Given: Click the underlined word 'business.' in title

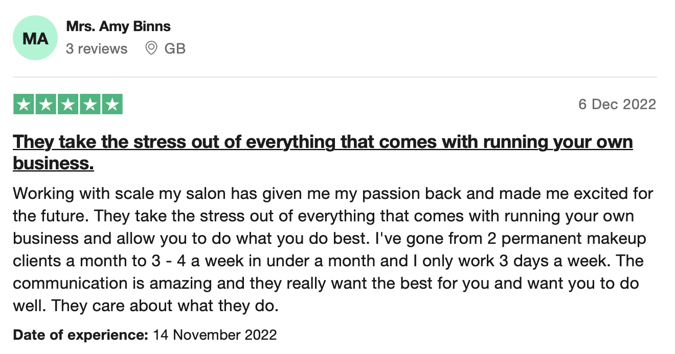Looking at the screenshot, I should pyautogui.click(x=53, y=163).
